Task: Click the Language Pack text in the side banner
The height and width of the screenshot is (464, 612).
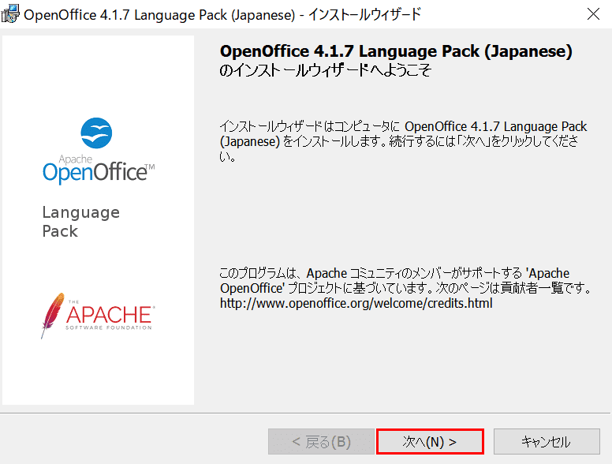Action: (80, 222)
